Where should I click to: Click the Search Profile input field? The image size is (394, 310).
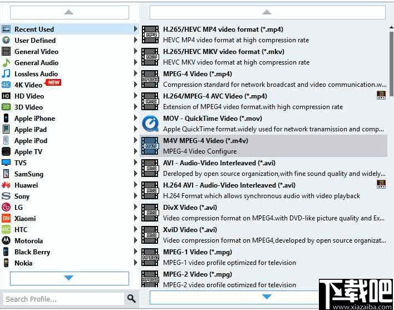pyautogui.click(x=64, y=299)
